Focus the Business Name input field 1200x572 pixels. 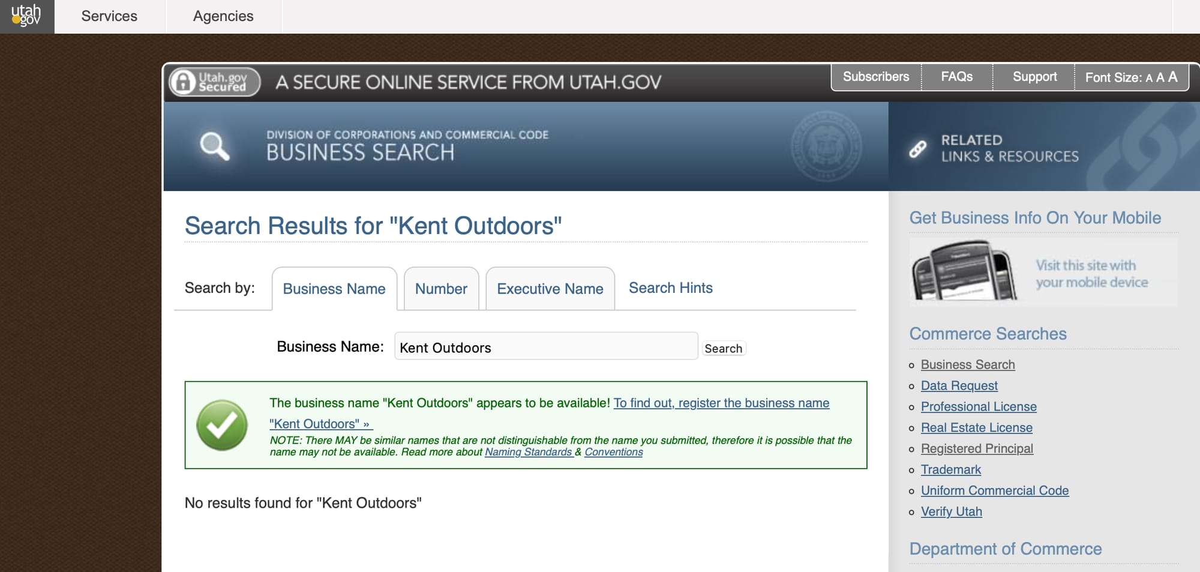pos(546,346)
